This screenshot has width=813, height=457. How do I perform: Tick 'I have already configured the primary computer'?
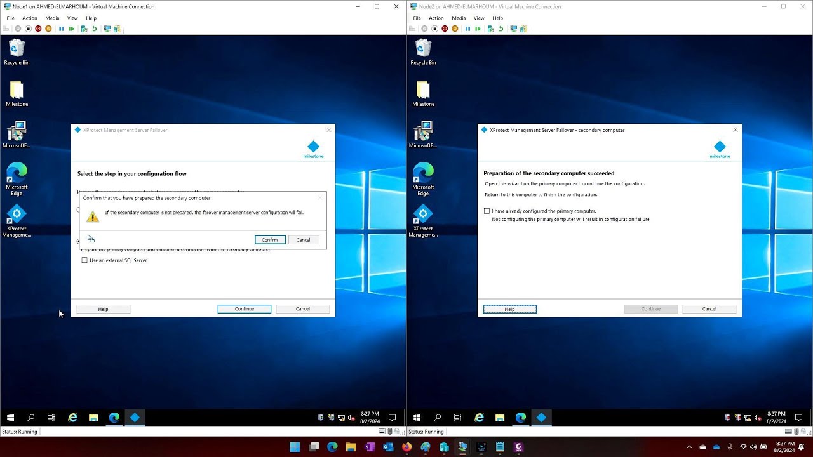coord(487,211)
